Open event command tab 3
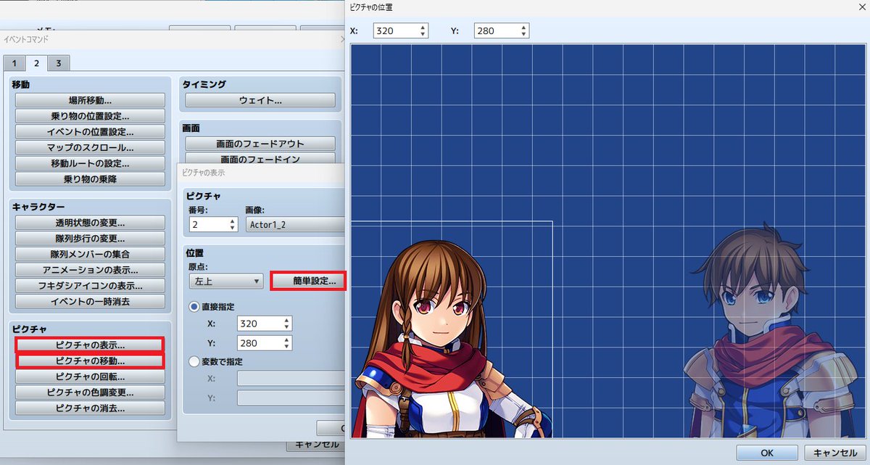Image resolution: width=870 pixels, height=465 pixels. [59, 63]
